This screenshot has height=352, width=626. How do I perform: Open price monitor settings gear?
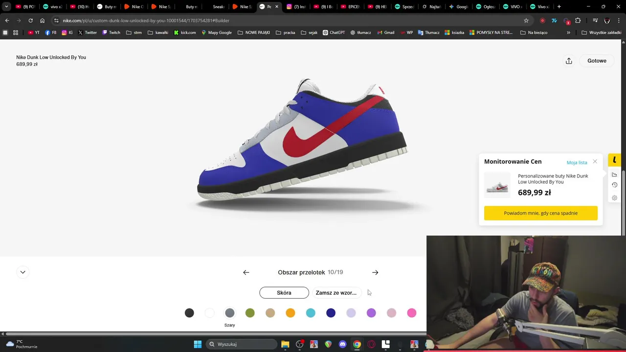pos(614,198)
